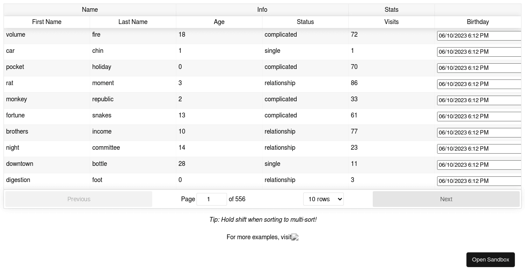Click the Stats column group header
The image size is (525, 275).
pyautogui.click(x=392, y=10)
